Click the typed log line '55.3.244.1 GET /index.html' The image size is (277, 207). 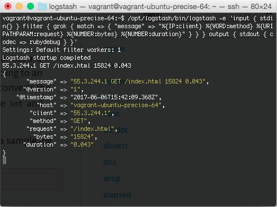click(x=67, y=65)
